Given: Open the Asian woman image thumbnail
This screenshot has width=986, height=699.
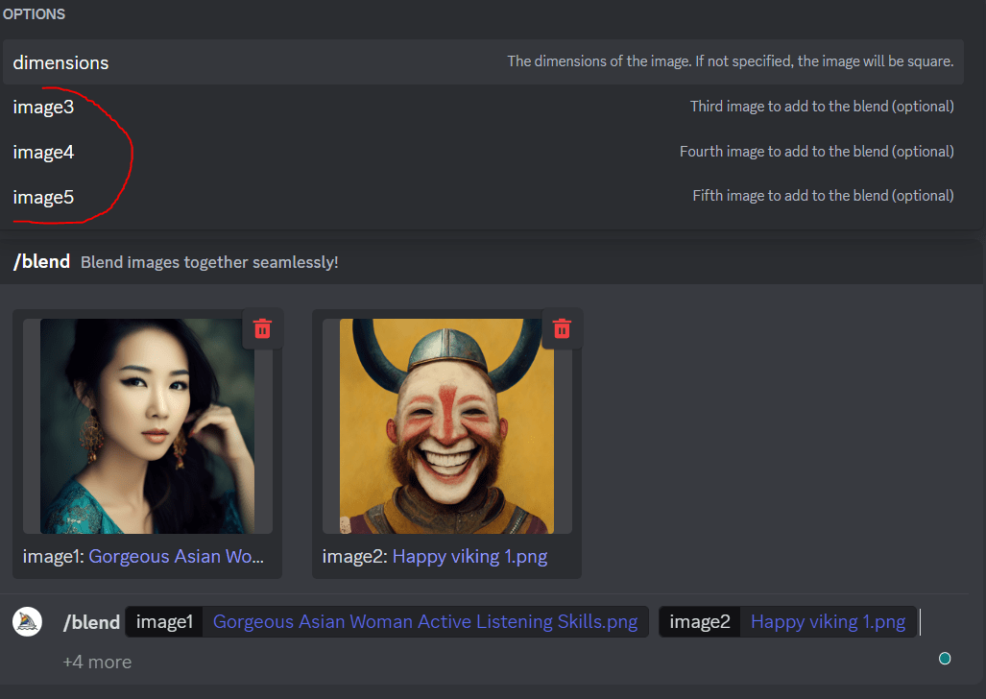Looking at the screenshot, I should 147,426.
